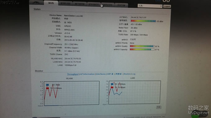
Task: Click the signal strength bar at -55 dBm
Action: click(x=143, y=21)
